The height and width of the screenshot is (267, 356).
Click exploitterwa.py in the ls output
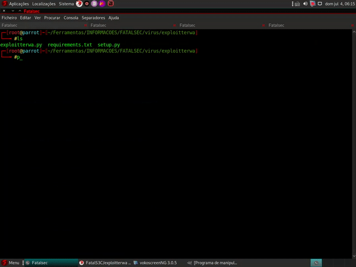[21, 44]
